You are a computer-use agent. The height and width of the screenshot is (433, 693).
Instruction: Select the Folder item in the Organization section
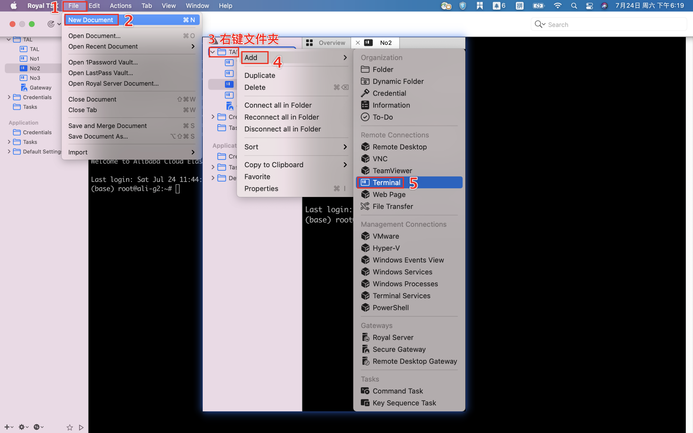coord(409,69)
